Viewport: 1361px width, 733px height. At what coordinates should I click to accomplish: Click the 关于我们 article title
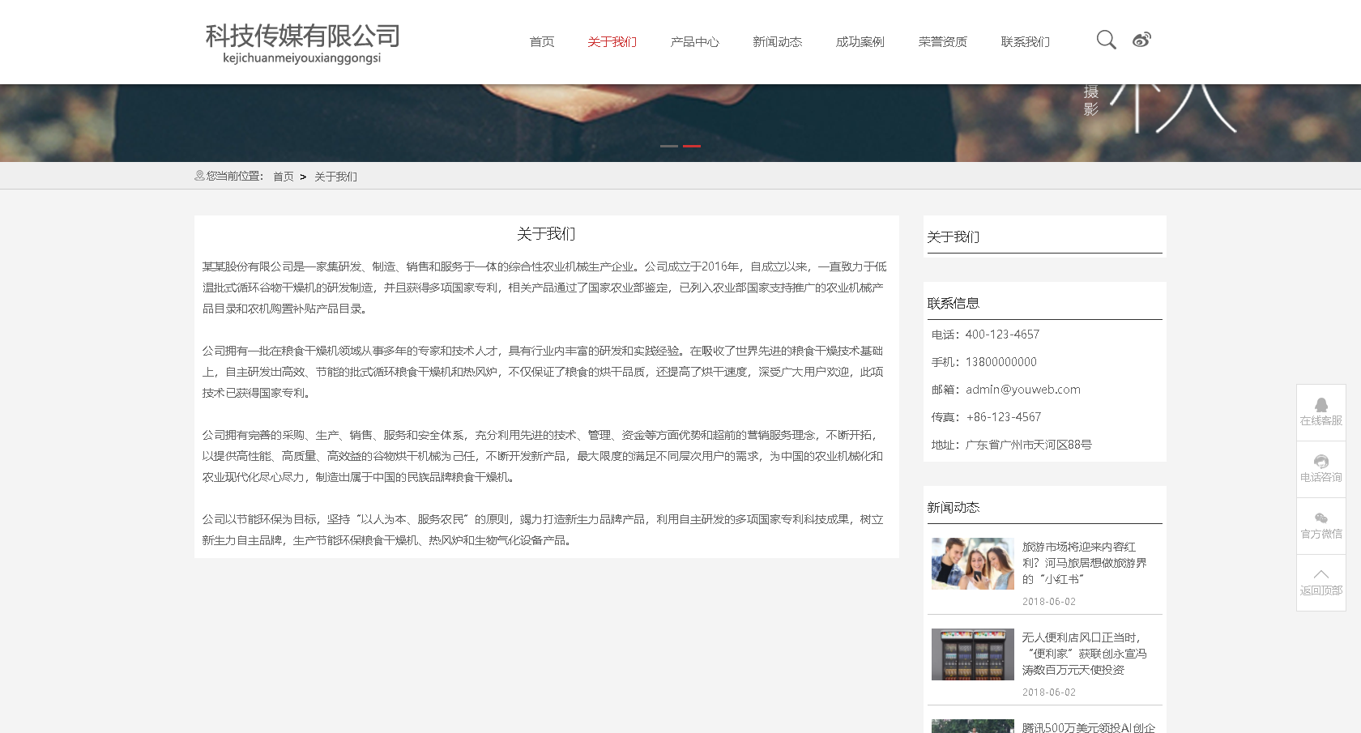pos(546,234)
